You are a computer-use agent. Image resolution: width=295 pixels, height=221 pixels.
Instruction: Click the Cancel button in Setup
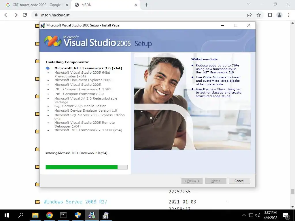[x=239, y=181]
